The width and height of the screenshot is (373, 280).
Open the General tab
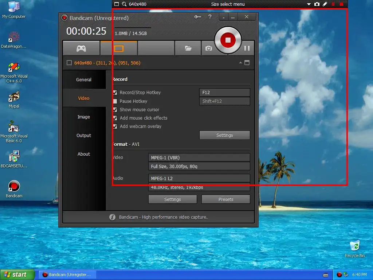point(84,79)
